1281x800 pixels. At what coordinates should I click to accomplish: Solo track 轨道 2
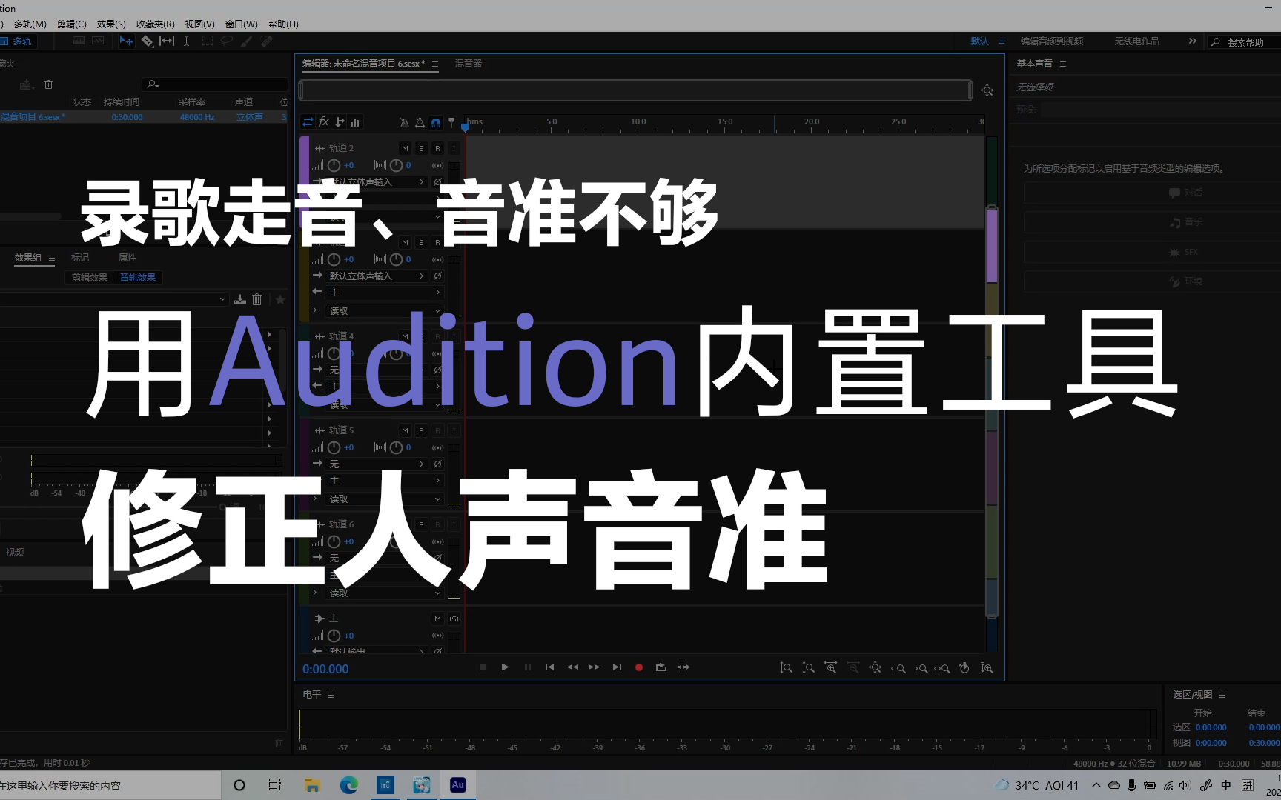[x=421, y=149]
